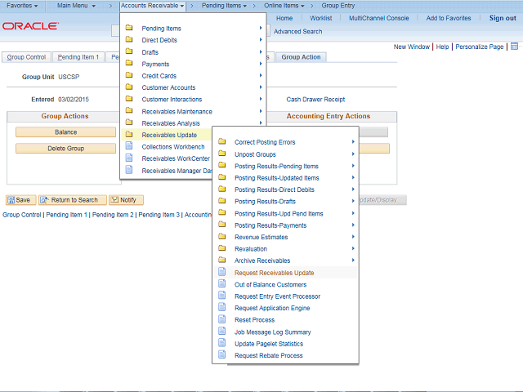Image resolution: width=523 pixels, height=392 pixels.
Task: Click the document icon beside Reset Process
Action: click(x=221, y=320)
